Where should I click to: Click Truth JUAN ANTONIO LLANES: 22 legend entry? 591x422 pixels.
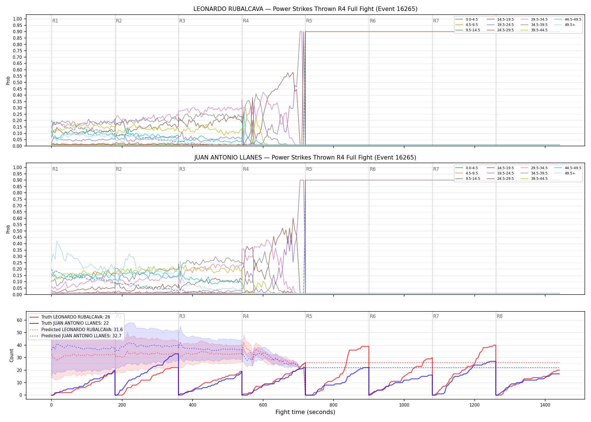click(x=69, y=323)
